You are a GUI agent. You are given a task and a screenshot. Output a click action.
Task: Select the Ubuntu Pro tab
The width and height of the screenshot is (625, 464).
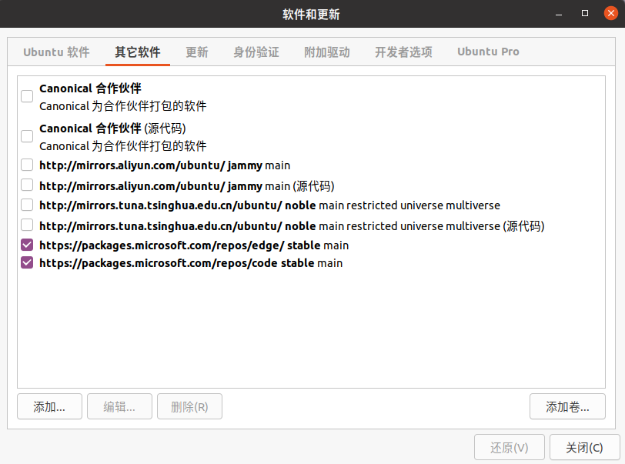click(487, 52)
